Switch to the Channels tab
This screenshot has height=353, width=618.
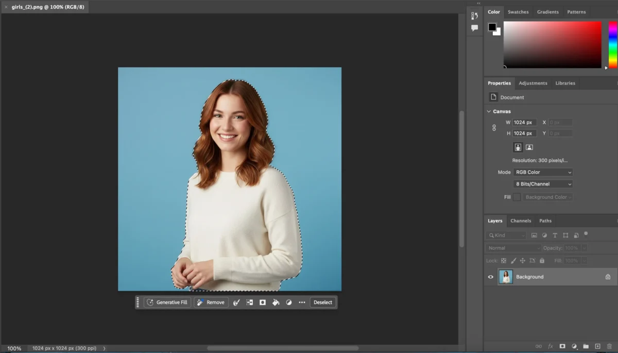pos(521,221)
